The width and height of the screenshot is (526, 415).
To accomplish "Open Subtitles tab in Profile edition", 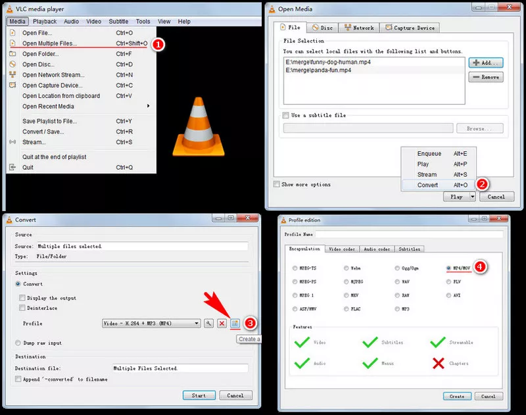I will [x=409, y=249].
